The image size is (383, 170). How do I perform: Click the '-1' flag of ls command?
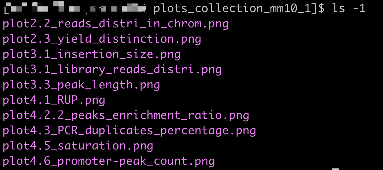(x=359, y=9)
